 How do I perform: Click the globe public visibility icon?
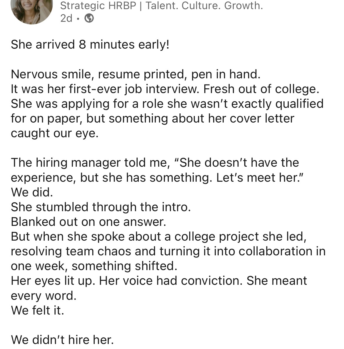pos(89,18)
